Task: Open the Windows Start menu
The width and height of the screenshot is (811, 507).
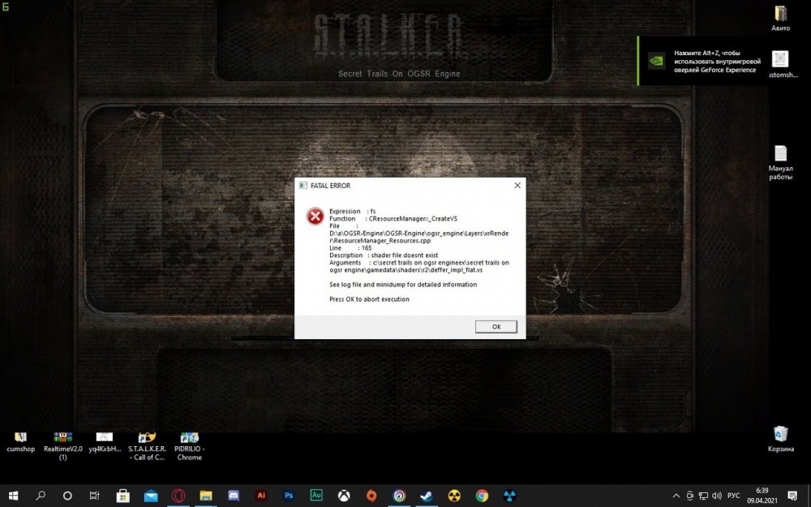Action: tap(14, 496)
